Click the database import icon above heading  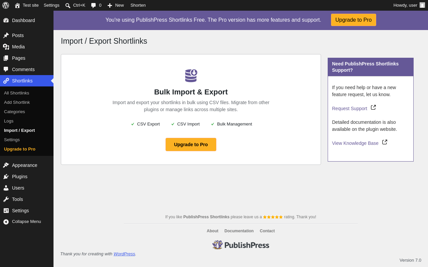pos(191,75)
